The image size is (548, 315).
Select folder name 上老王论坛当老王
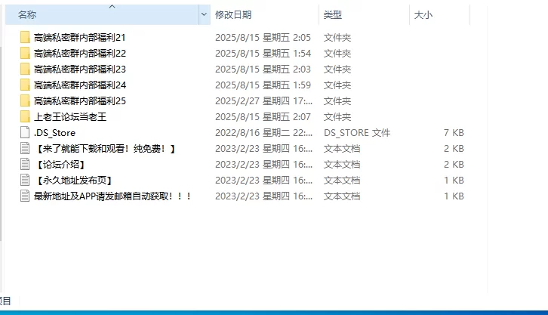pyautogui.click(x=70, y=117)
